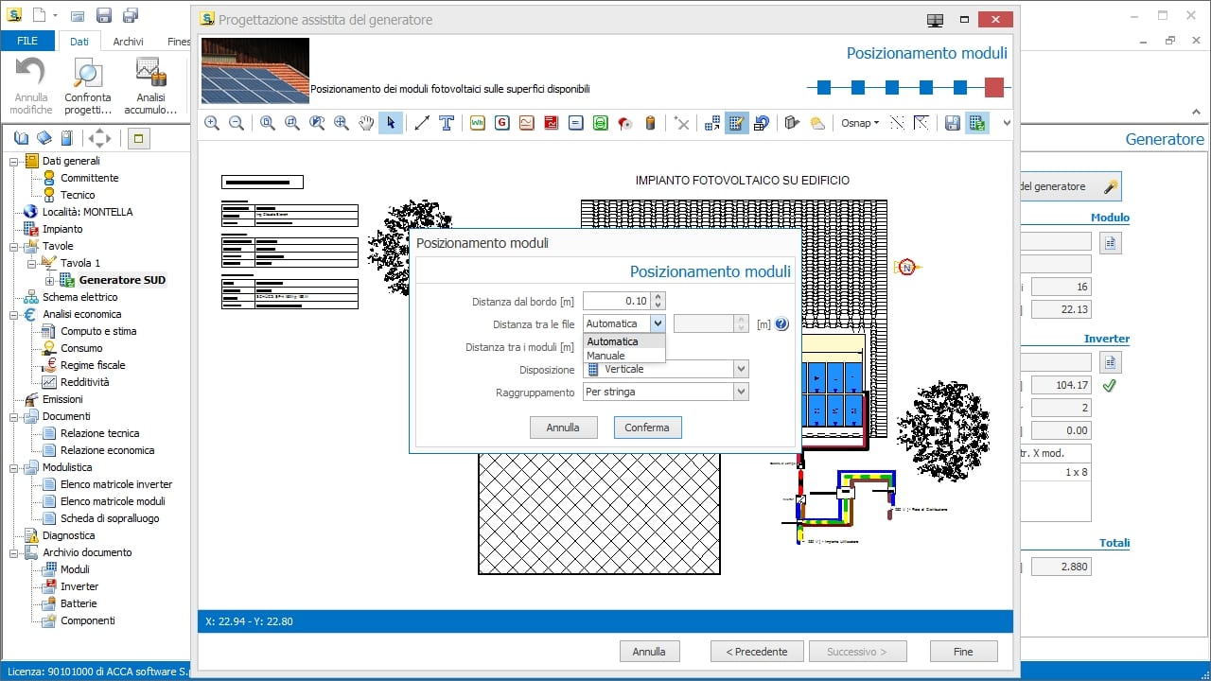Image resolution: width=1211 pixels, height=681 pixels.
Task: Click the save floppy disk toolbar icon
Action: pyautogui.click(x=952, y=123)
